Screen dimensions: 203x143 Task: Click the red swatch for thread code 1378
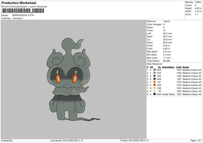coord(154,85)
